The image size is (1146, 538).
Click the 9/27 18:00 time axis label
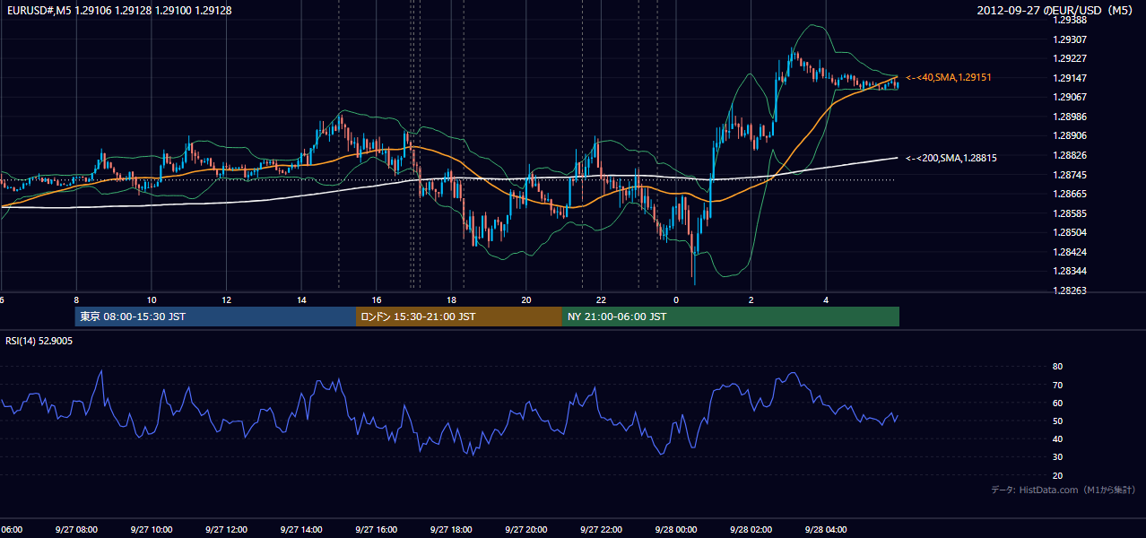pos(451,530)
